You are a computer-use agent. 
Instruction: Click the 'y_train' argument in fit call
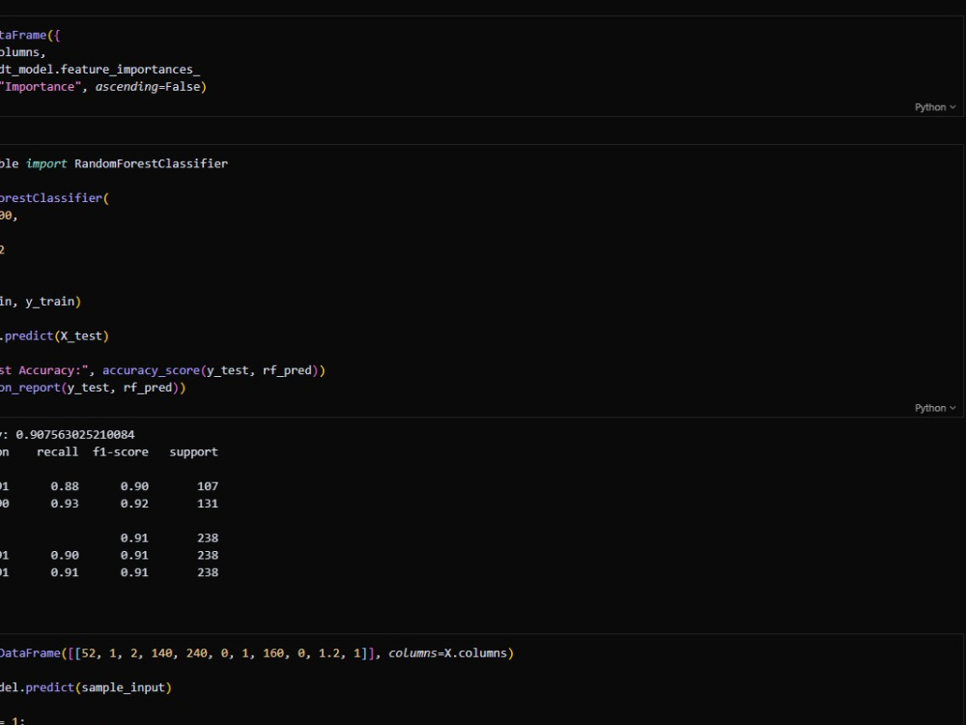[50, 302]
